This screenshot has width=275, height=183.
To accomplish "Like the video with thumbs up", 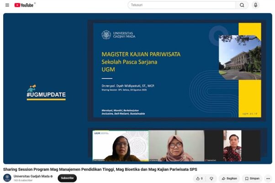I will click(200, 178).
